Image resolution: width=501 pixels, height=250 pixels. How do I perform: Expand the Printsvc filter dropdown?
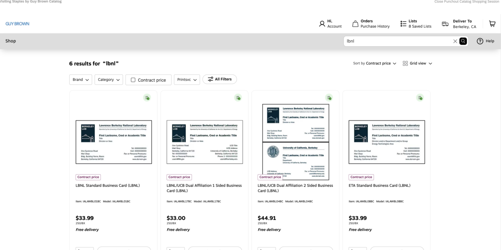pos(187,80)
